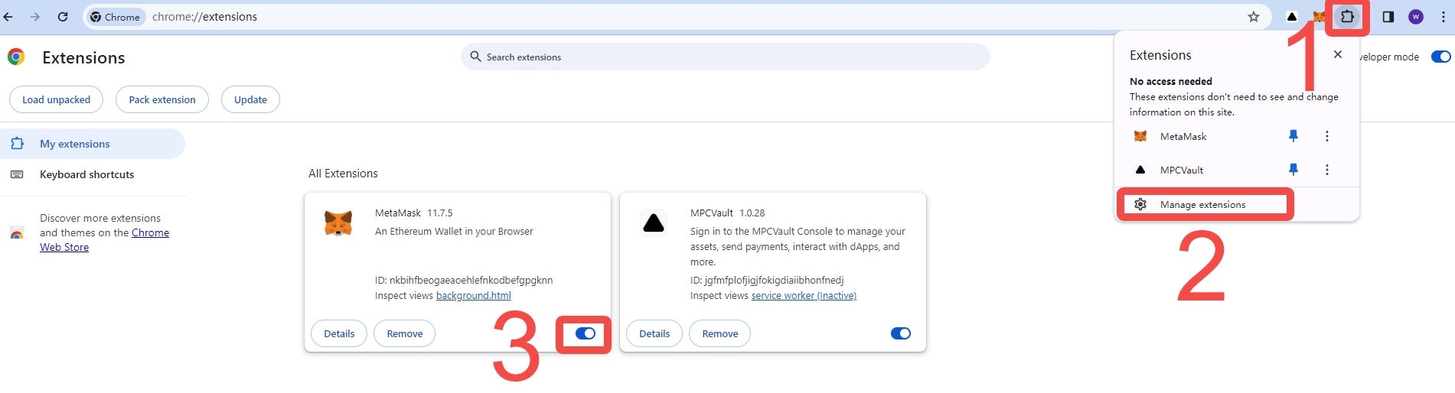
Task: Open the MPCVault toolbar extension icon
Action: pos(1292,17)
